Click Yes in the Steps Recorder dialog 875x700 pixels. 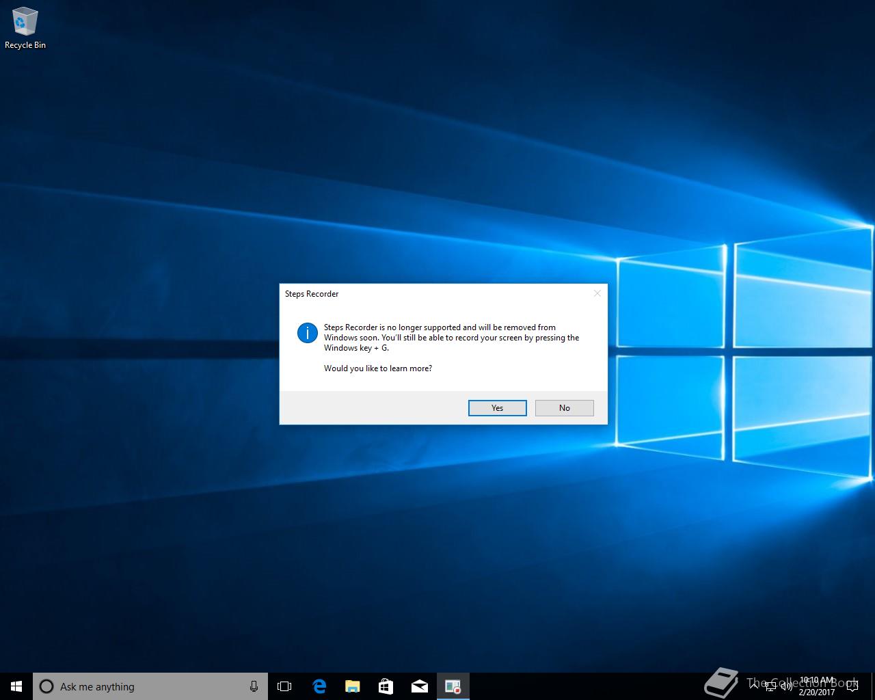[x=497, y=408]
